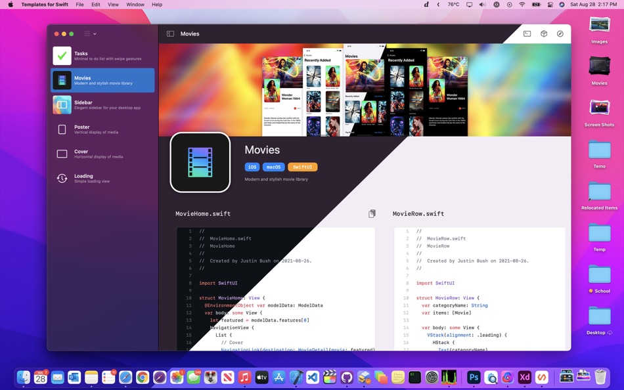624x390 pixels.
Task: Click the iOS platform tag
Action: [252, 167]
